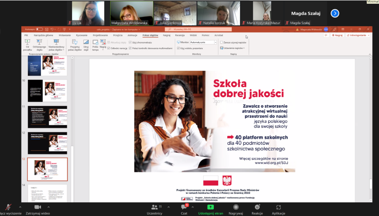Click the Udostępnianie button in PowerPoint
The width and height of the screenshot is (379, 216).
pyautogui.click(x=358, y=35)
